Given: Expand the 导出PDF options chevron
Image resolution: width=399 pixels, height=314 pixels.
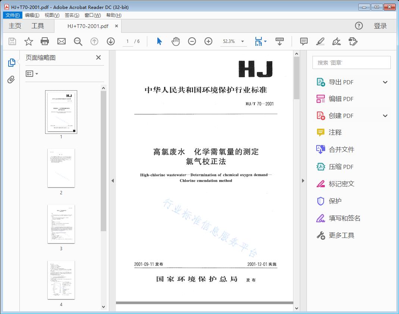Looking at the screenshot, I should (385, 82).
